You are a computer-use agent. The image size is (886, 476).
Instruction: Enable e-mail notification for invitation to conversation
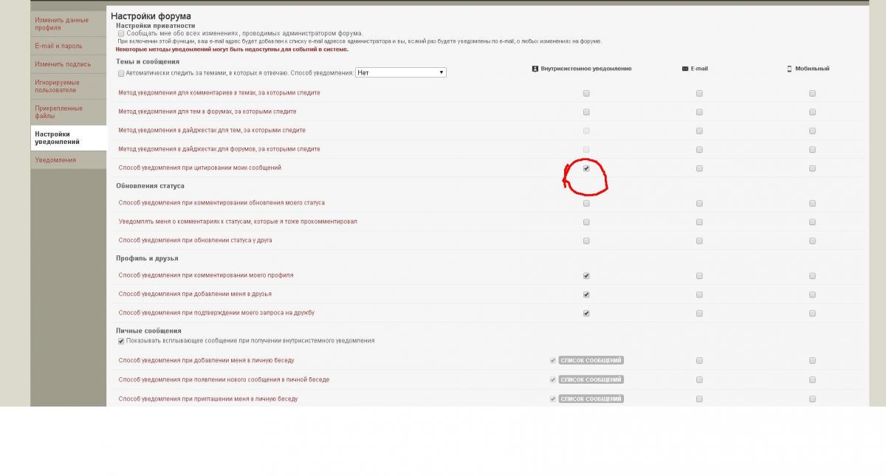tap(699, 399)
